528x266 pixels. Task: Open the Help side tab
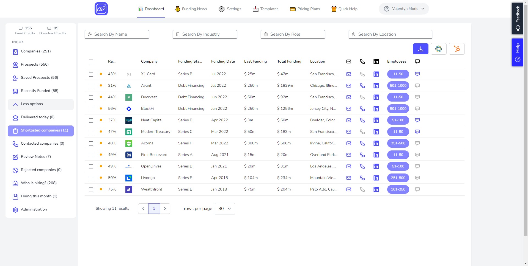coord(517,52)
